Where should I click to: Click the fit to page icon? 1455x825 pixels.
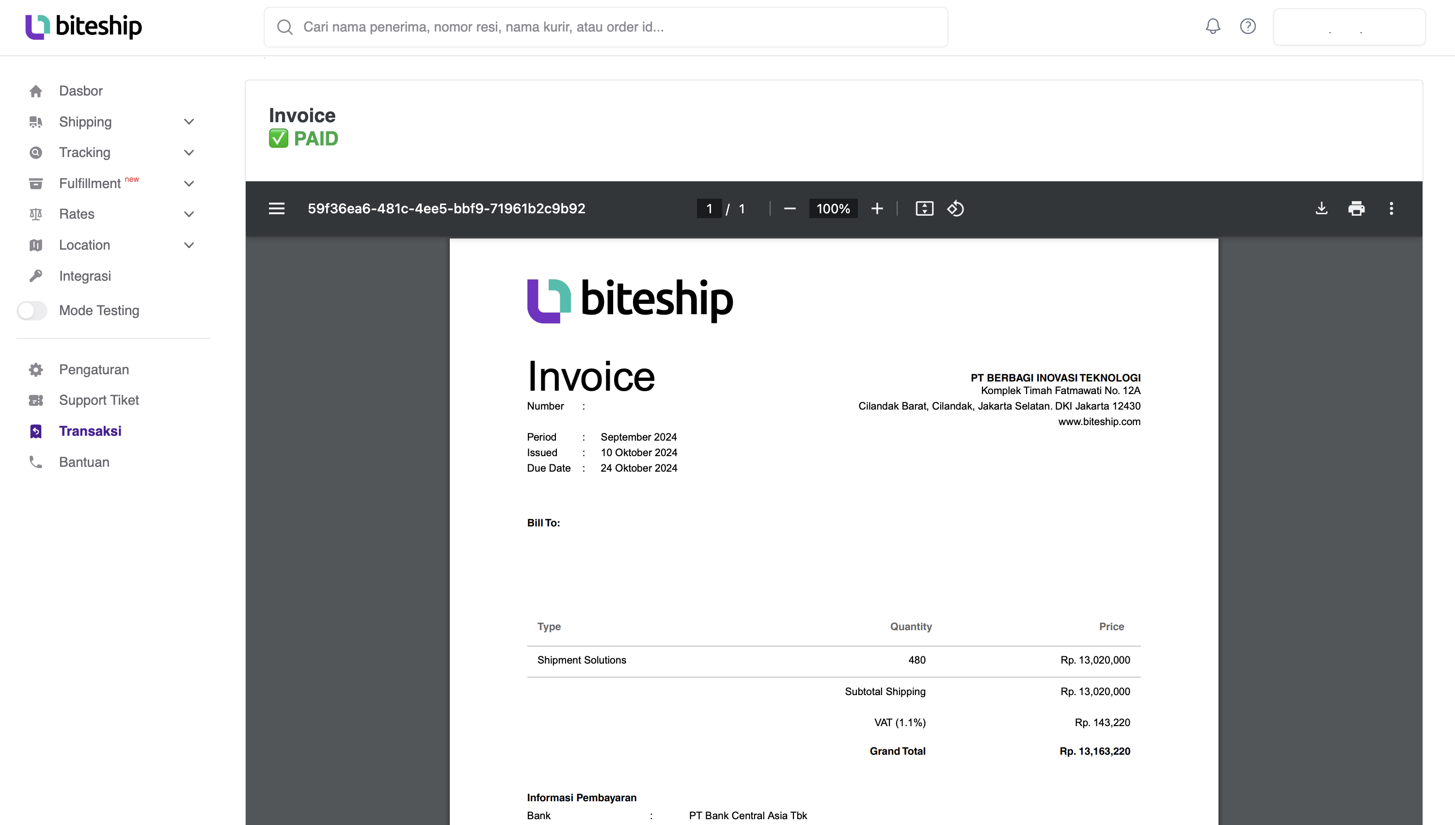coord(924,208)
